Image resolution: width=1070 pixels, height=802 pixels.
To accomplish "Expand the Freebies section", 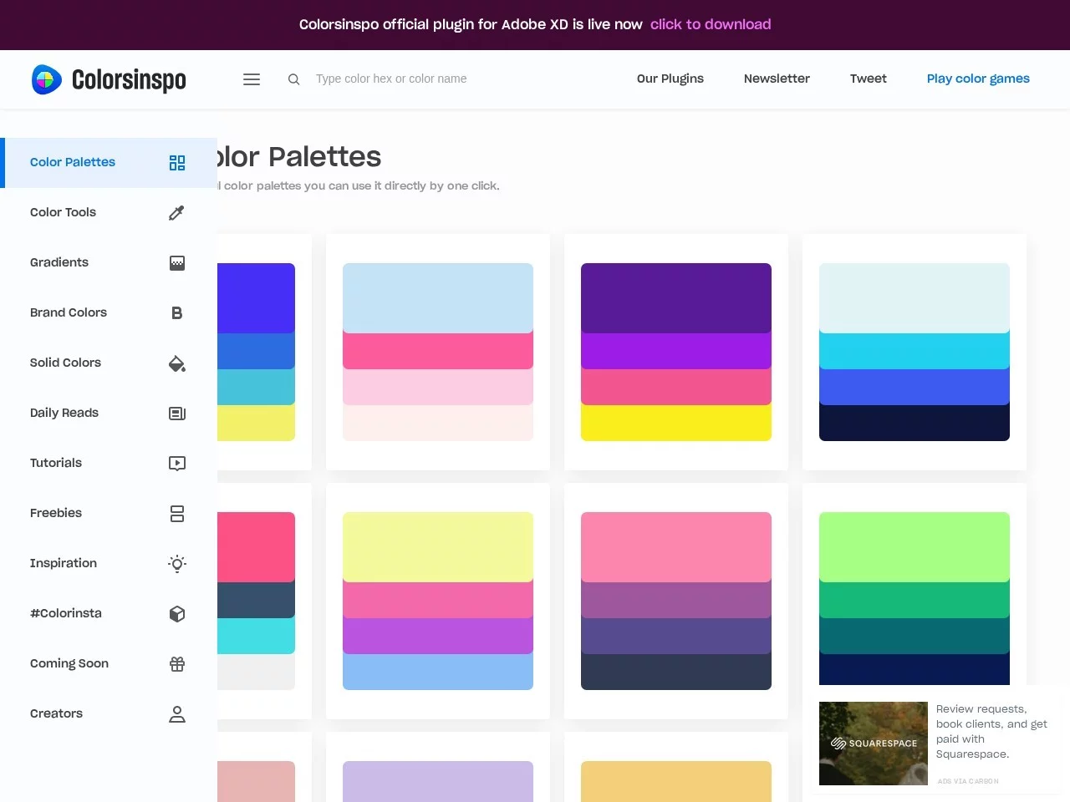I will (176, 513).
